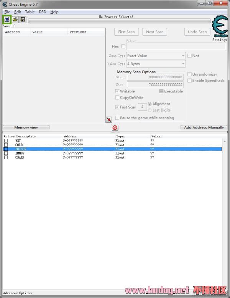Click the red no-entry clear list icon

(x=115, y=128)
